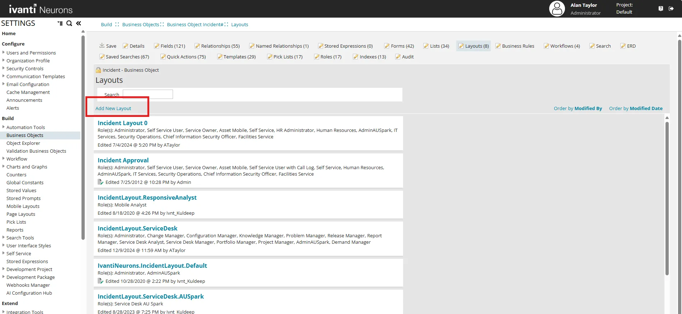Click the pencil icon beside ERD
This screenshot has width=682, height=314.
(623, 46)
